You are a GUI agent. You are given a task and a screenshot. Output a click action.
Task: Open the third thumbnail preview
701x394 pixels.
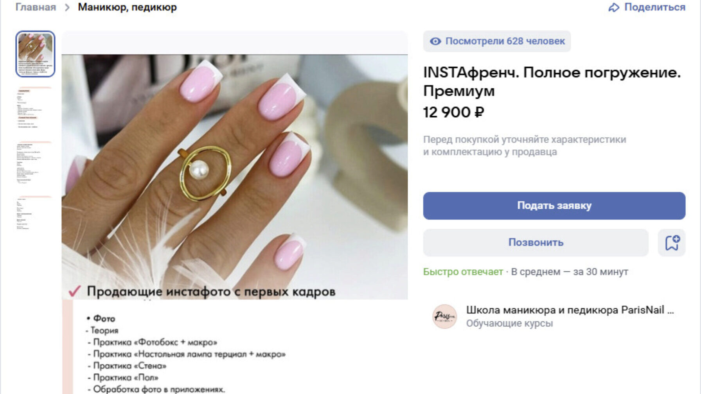point(35,163)
